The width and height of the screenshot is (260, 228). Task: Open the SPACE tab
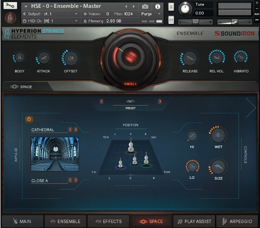tap(151, 221)
